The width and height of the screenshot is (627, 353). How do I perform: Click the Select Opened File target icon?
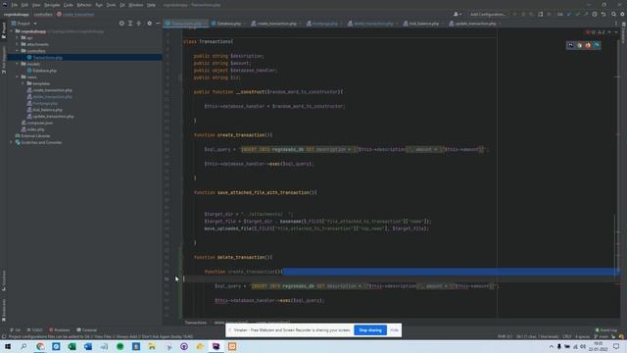[x=121, y=24]
